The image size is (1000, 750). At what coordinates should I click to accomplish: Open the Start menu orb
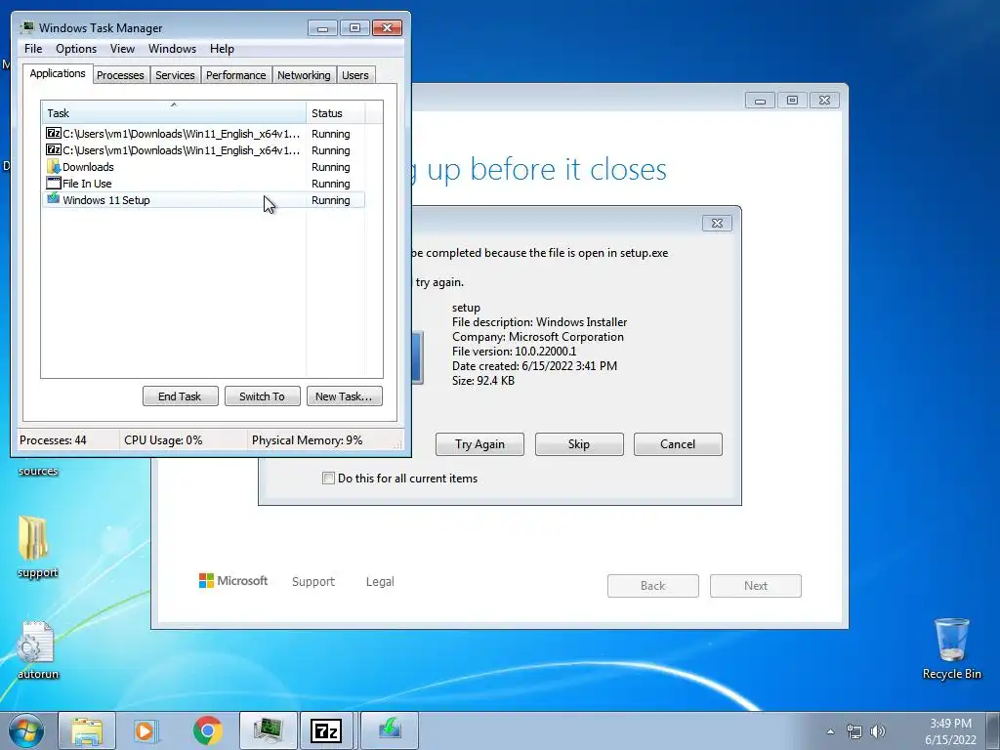(x=26, y=730)
